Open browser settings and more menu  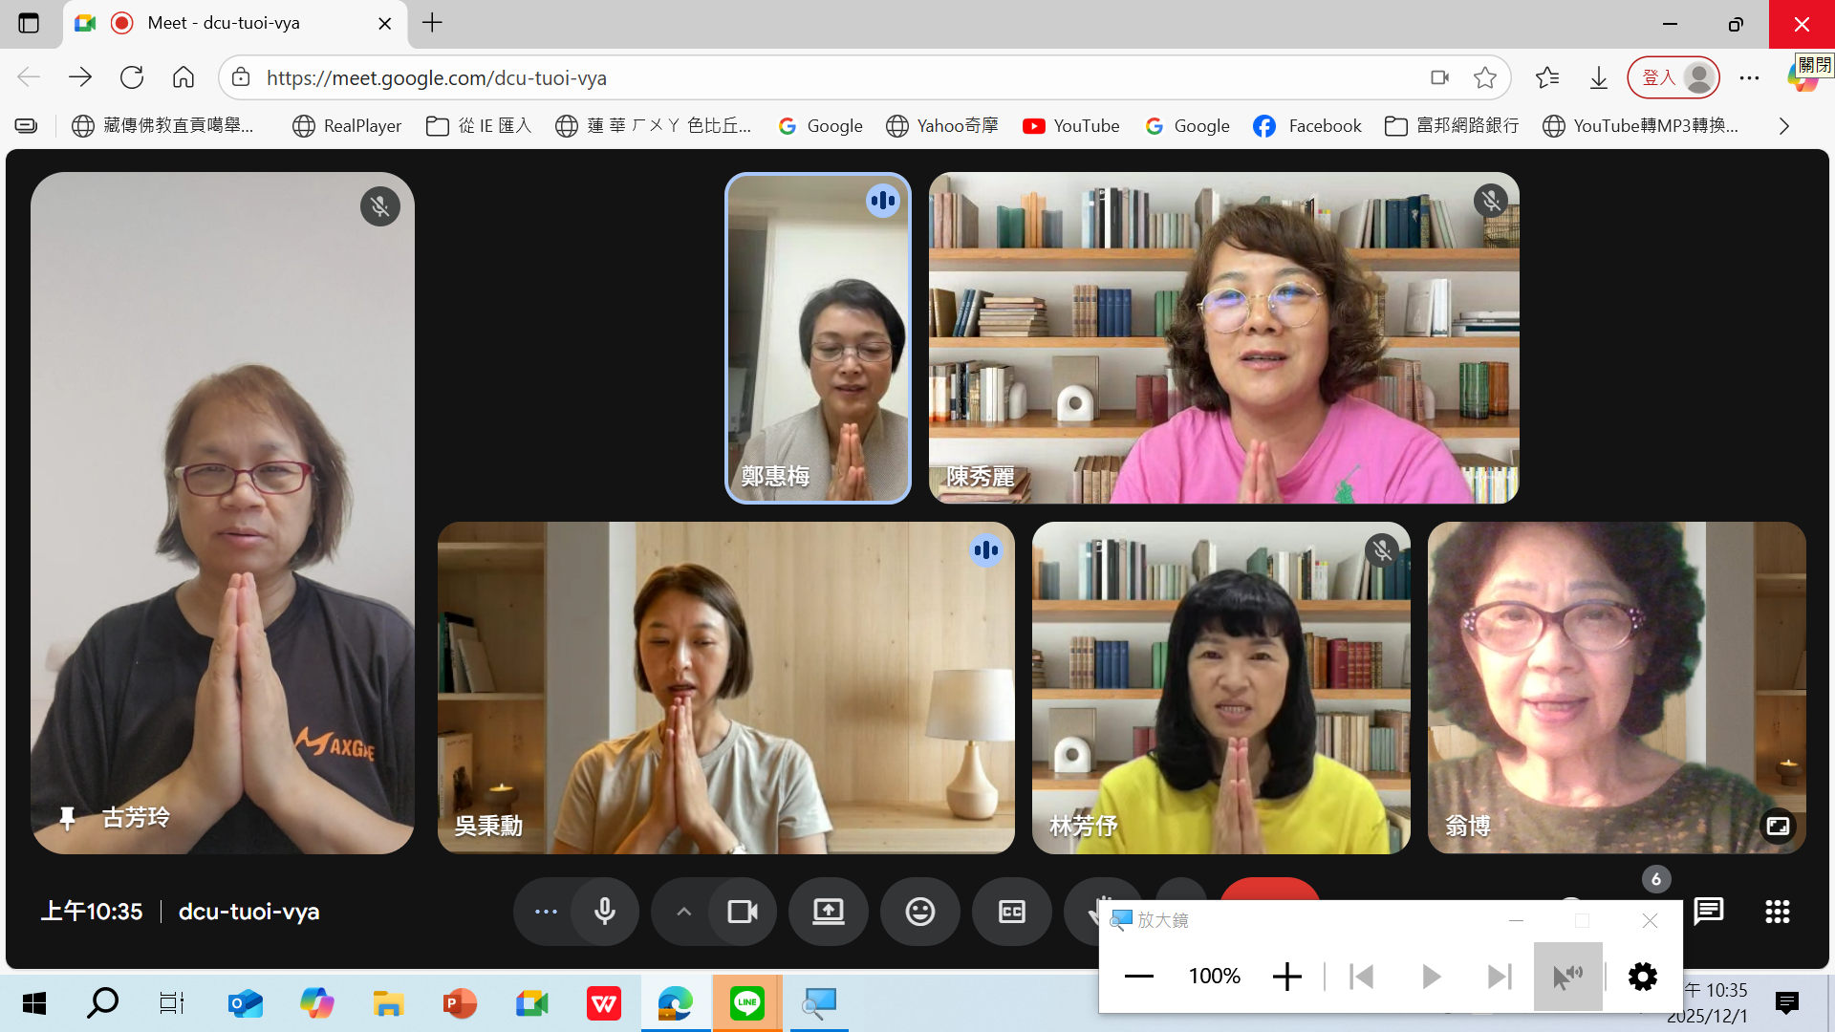[x=1749, y=78]
